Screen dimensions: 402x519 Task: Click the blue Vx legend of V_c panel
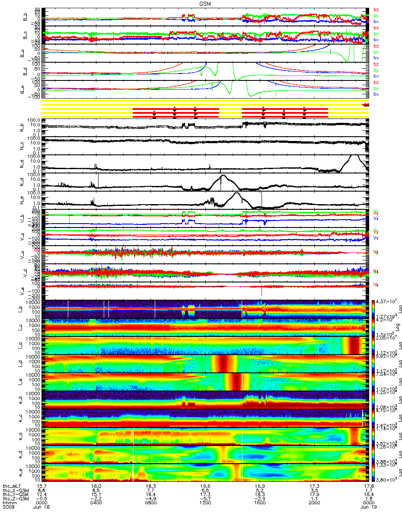[x=376, y=238]
